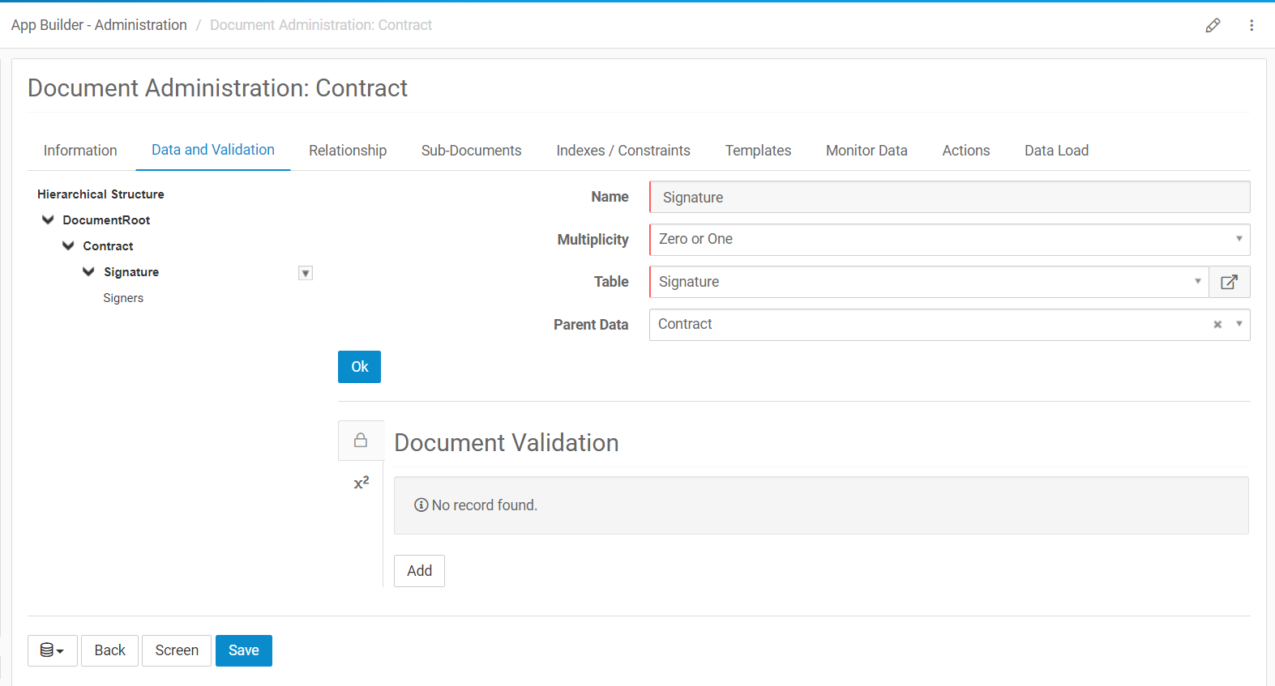Select the x² expression icon
The height and width of the screenshot is (686, 1275).
click(362, 483)
